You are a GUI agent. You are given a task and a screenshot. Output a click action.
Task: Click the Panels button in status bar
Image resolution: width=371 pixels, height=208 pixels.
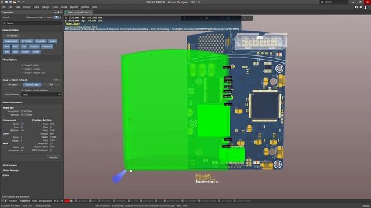pyautogui.click(x=366, y=206)
